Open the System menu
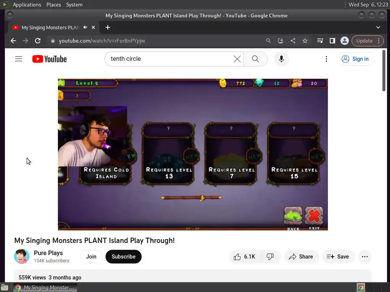390x292 pixels. 74,5
